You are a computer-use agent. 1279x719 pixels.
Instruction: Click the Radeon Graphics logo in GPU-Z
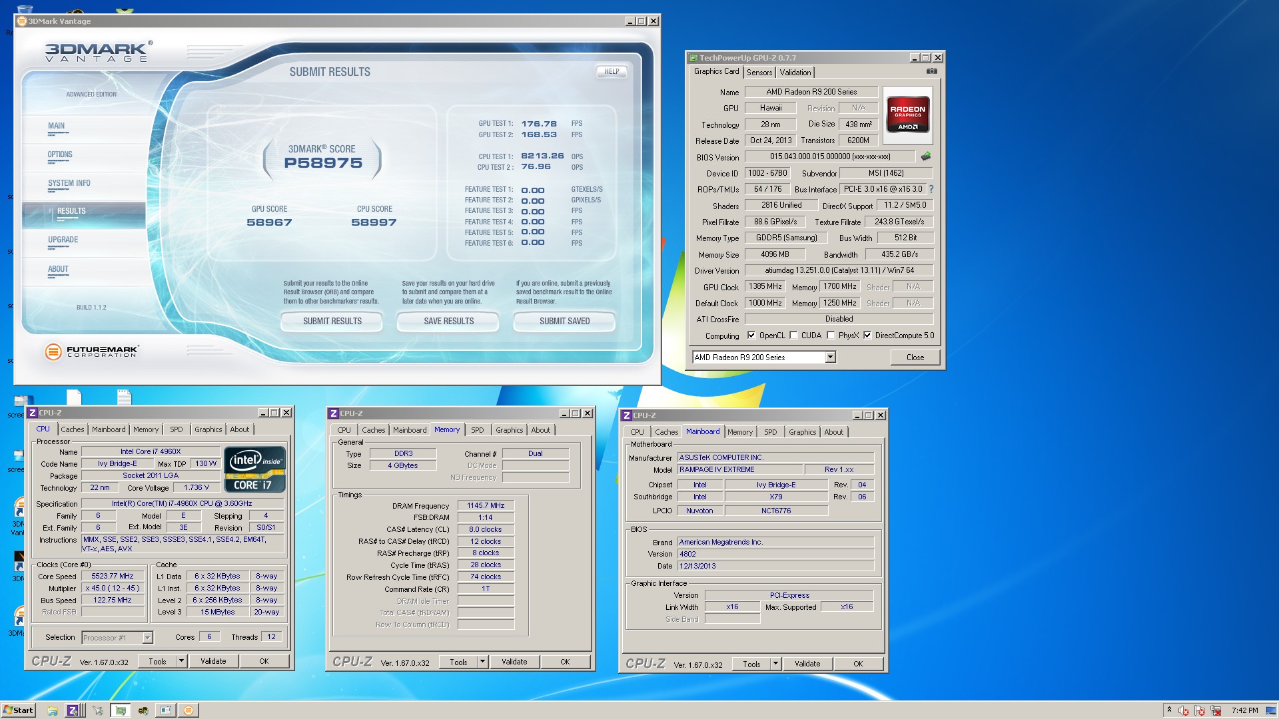(908, 114)
